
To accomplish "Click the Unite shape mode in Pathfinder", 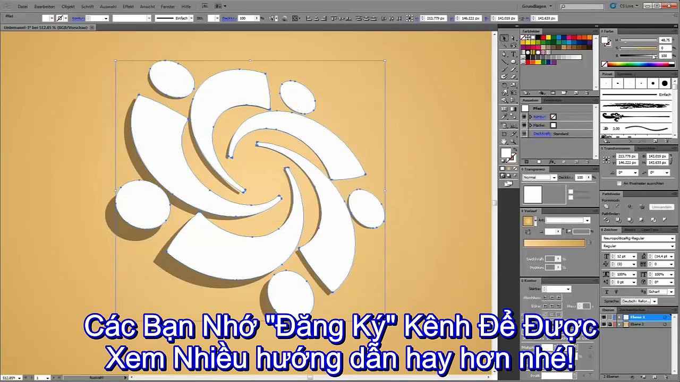I will (606, 206).
